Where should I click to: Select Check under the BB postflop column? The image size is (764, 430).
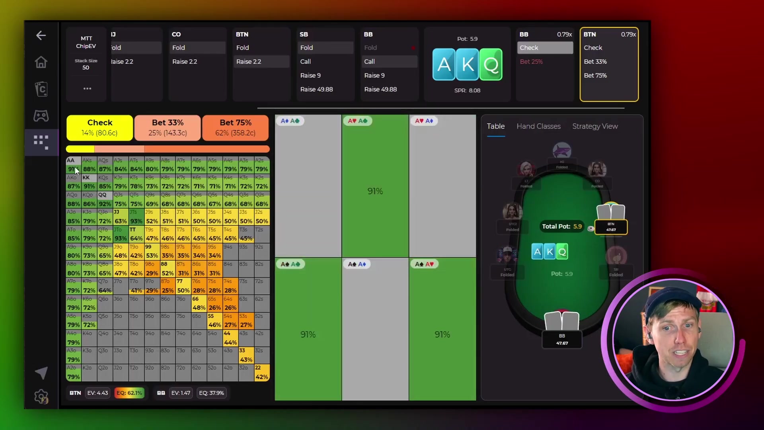pyautogui.click(x=545, y=48)
